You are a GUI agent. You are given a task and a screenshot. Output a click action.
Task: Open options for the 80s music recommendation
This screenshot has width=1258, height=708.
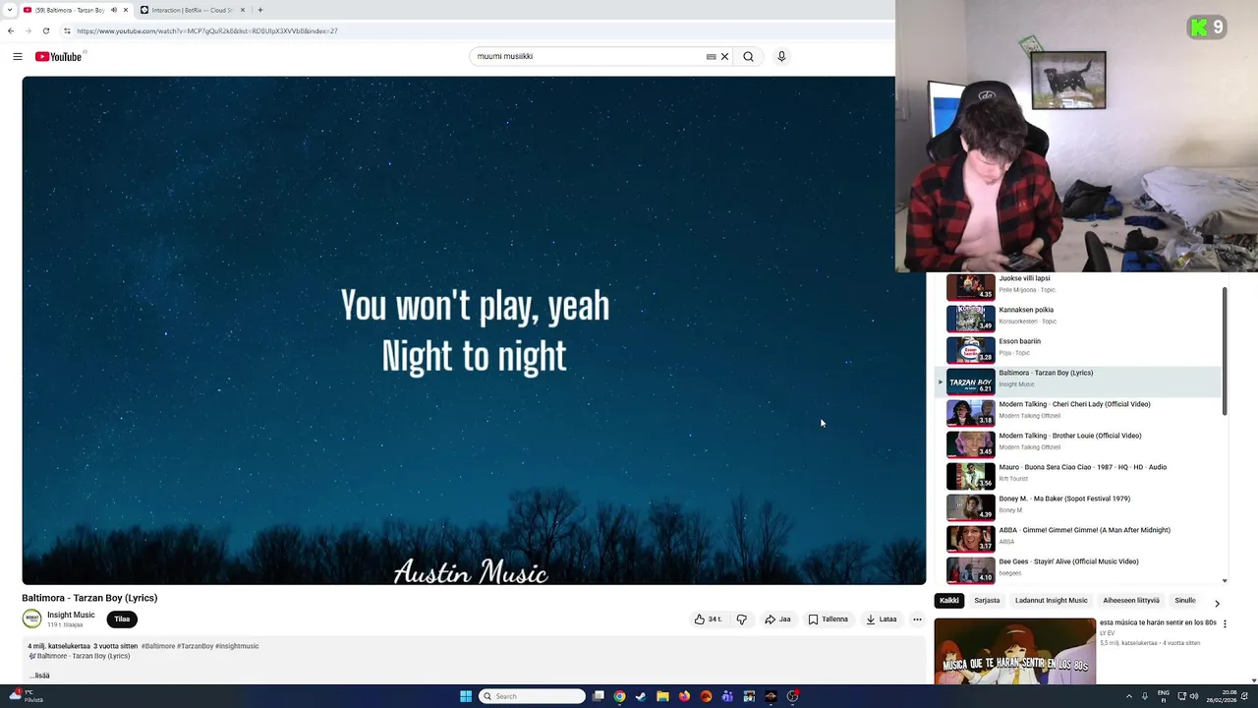(x=1225, y=623)
